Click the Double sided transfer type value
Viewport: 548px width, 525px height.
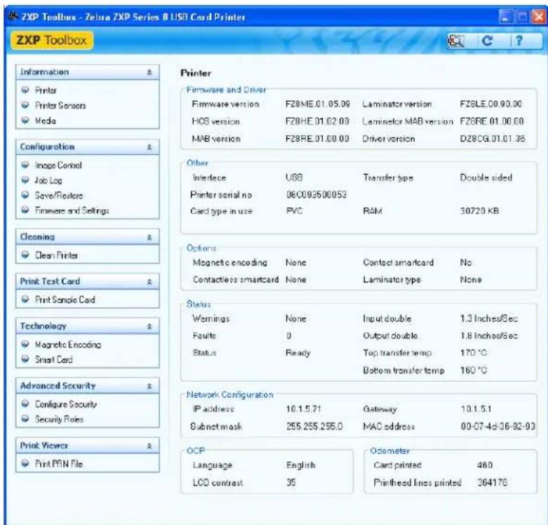[486, 178]
